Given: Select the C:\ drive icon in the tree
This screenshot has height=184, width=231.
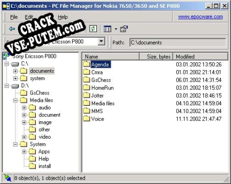Looking at the screenshot, I should click(x=15, y=64).
